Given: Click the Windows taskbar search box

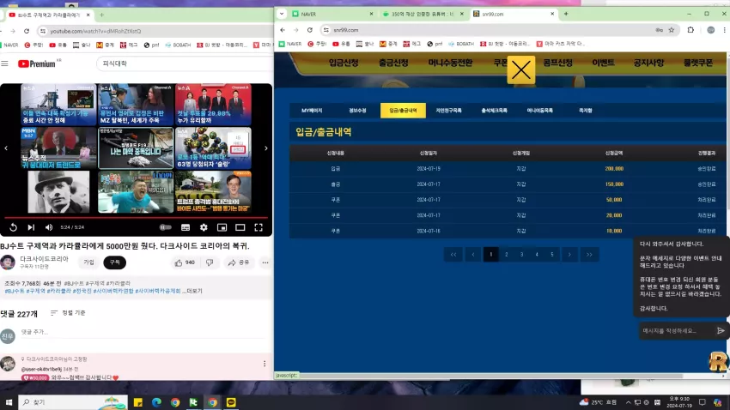Looking at the screenshot, I should pyautogui.click(x=73, y=402).
